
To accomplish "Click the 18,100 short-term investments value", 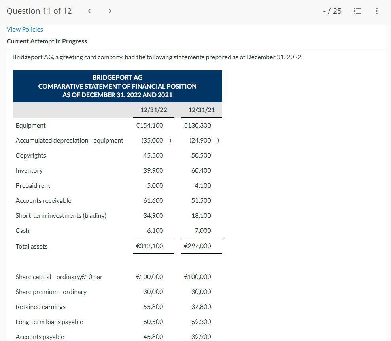I will (201, 215).
